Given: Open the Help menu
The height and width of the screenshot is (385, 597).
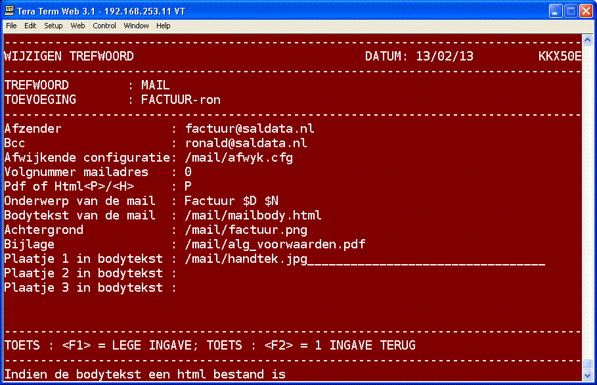Looking at the screenshot, I should [163, 26].
